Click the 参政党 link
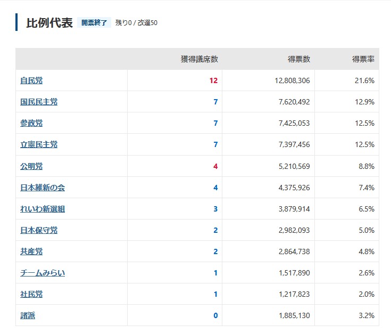 pyautogui.click(x=31, y=123)
